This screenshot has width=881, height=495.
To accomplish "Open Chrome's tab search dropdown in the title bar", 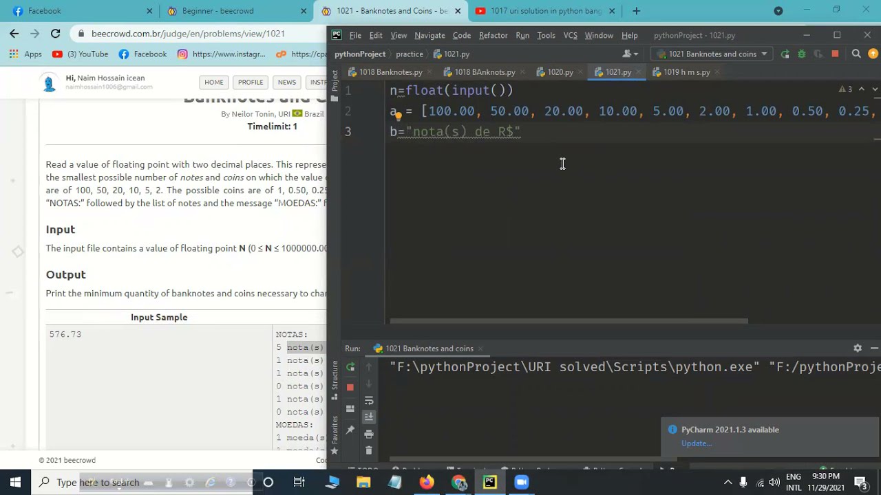I will coord(778,11).
